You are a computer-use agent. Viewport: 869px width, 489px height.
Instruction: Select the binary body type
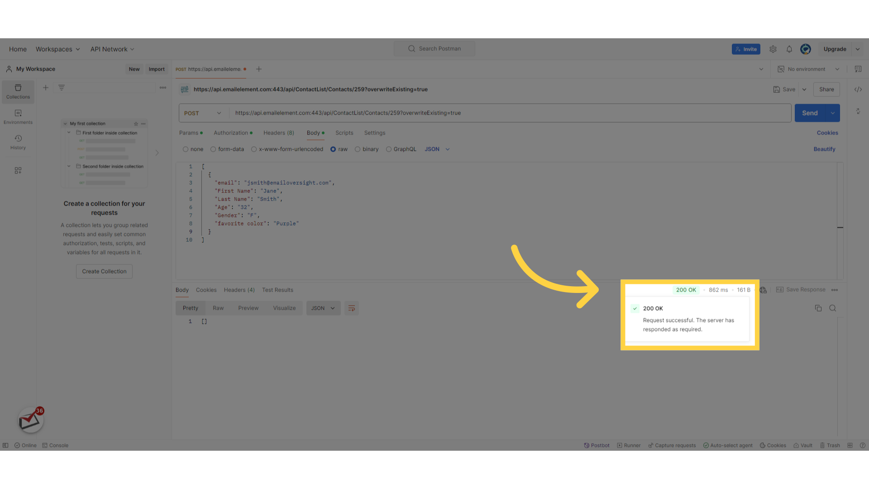click(367, 149)
